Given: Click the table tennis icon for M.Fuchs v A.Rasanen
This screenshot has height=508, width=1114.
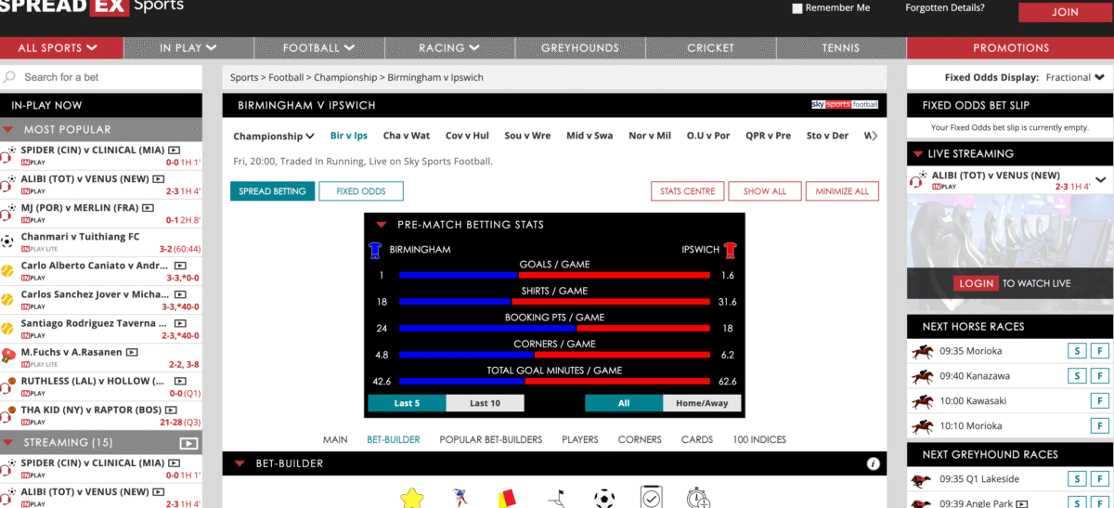Looking at the screenshot, I should [x=7, y=357].
